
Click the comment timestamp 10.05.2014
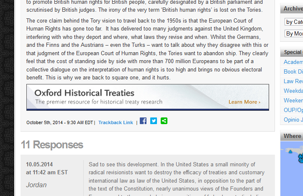[x=39, y=164]
